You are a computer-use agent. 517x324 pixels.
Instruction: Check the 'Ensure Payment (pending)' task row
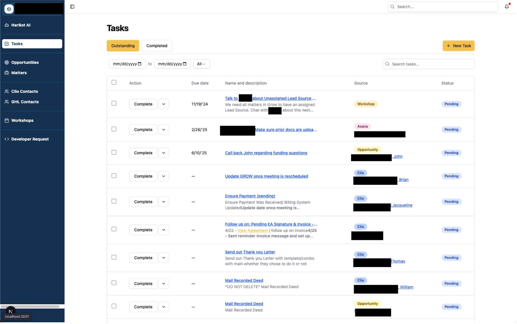[x=114, y=201]
